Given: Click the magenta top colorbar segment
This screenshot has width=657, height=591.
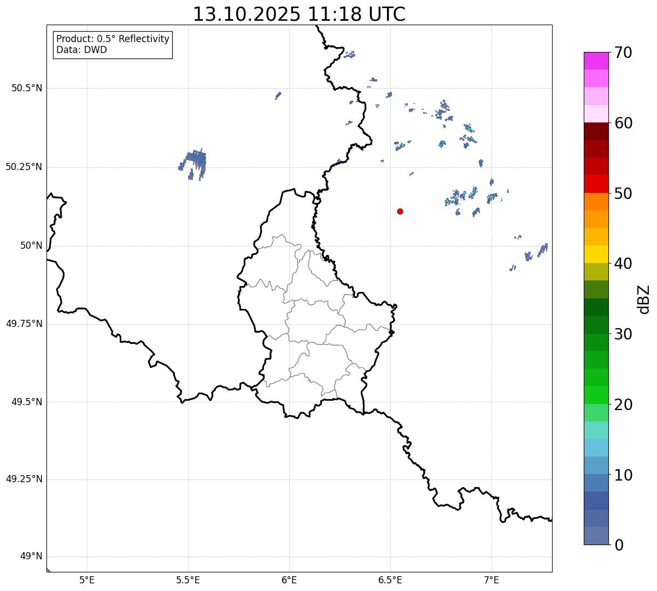Looking at the screenshot, I should (596, 61).
